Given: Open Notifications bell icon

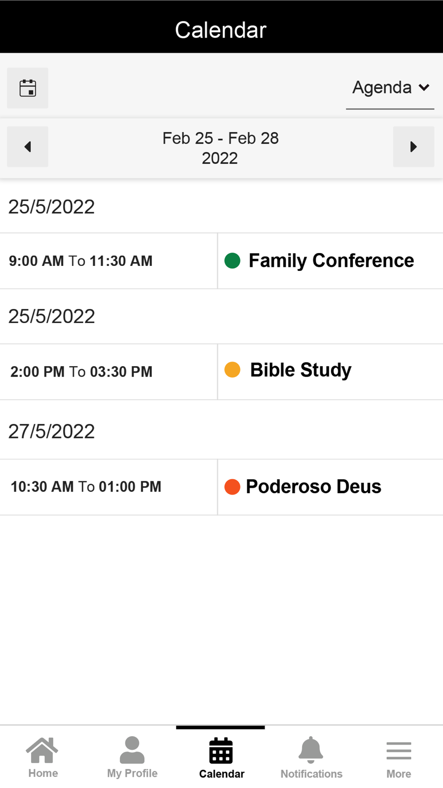Looking at the screenshot, I should [x=311, y=750].
